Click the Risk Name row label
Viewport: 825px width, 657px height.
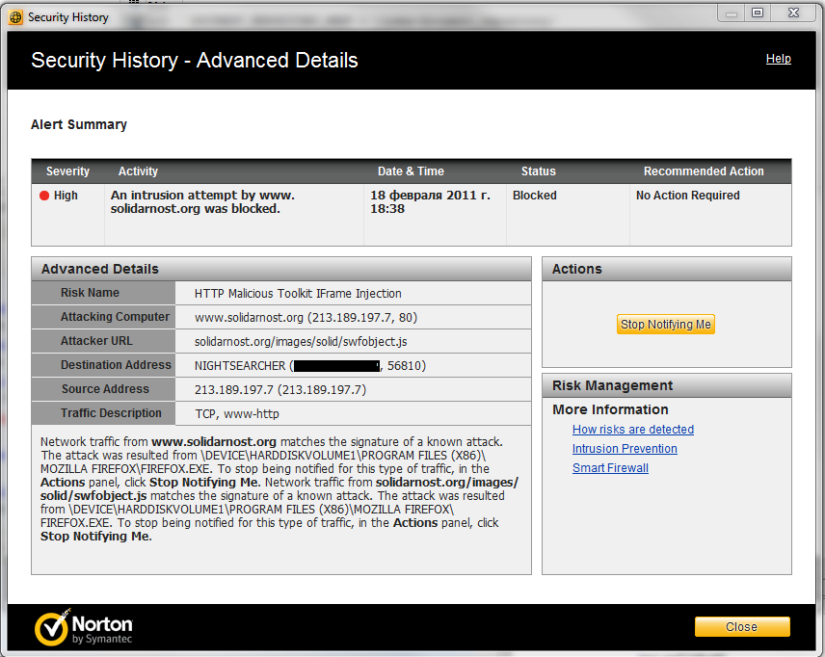pos(90,293)
